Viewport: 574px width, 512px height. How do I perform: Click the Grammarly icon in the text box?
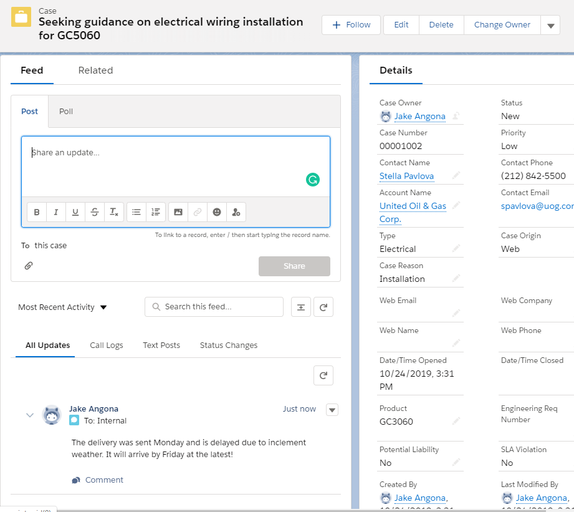(x=312, y=180)
